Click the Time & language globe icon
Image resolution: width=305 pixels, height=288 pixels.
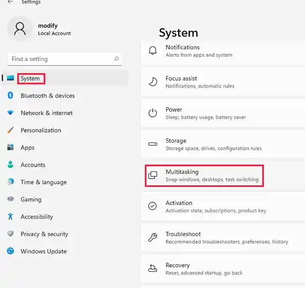pos(10,182)
